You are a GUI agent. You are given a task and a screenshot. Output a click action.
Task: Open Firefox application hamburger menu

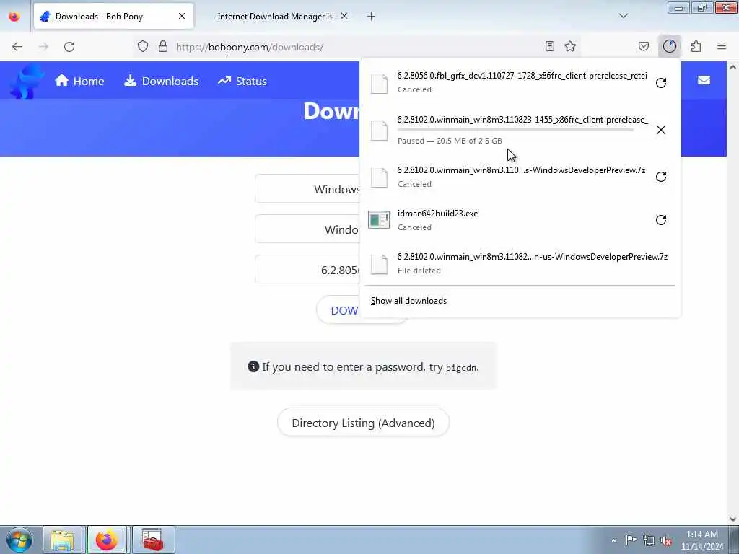pyautogui.click(x=722, y=46)
